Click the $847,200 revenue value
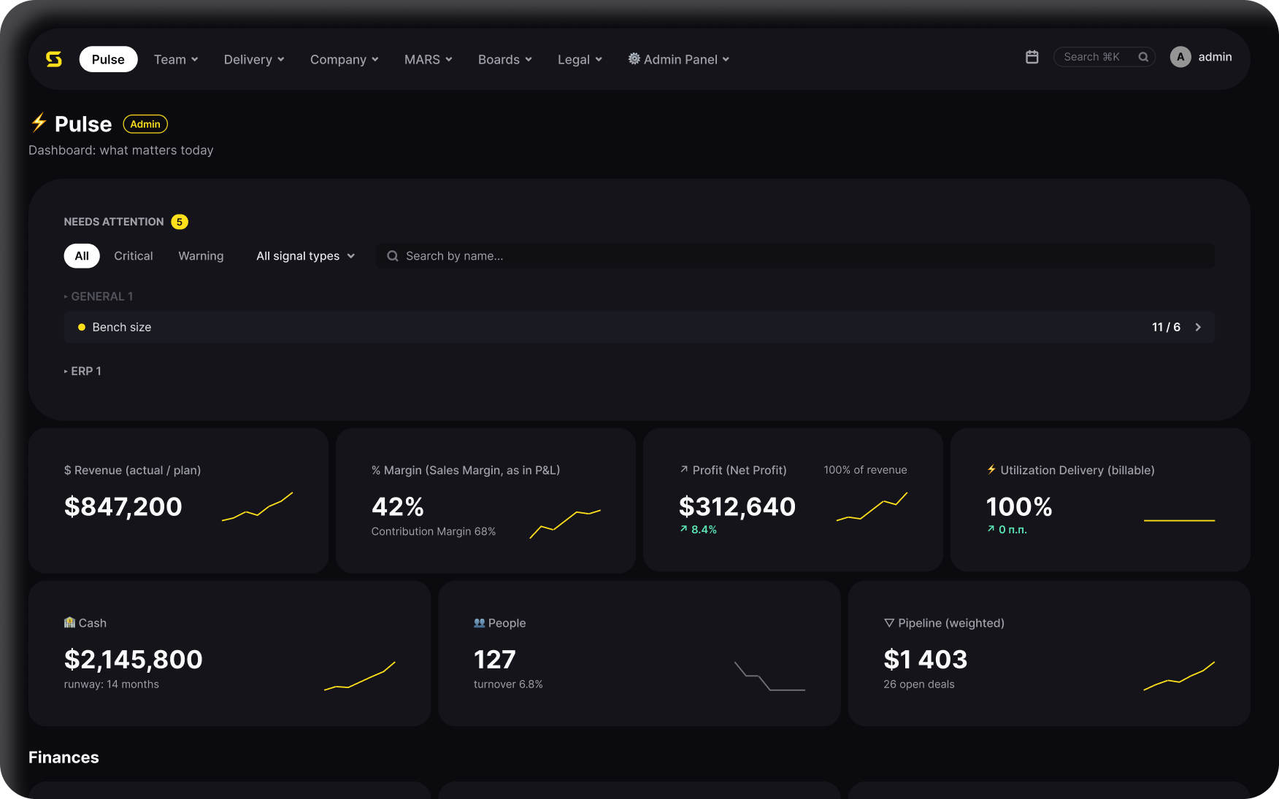This screenshot has width=1279, height=799. pyautogui.click(x=123, y=506)
